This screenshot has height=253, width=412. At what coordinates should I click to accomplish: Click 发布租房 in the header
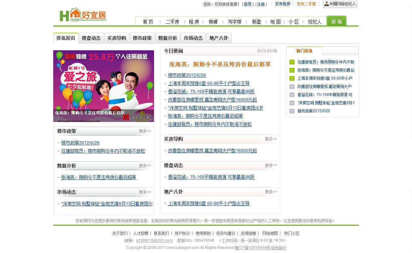pyautogui.click(x=283, y=4)
